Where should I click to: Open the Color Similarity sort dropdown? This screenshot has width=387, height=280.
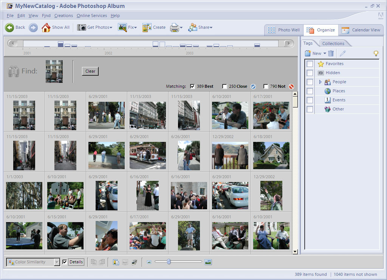click(x=57, y=262)
